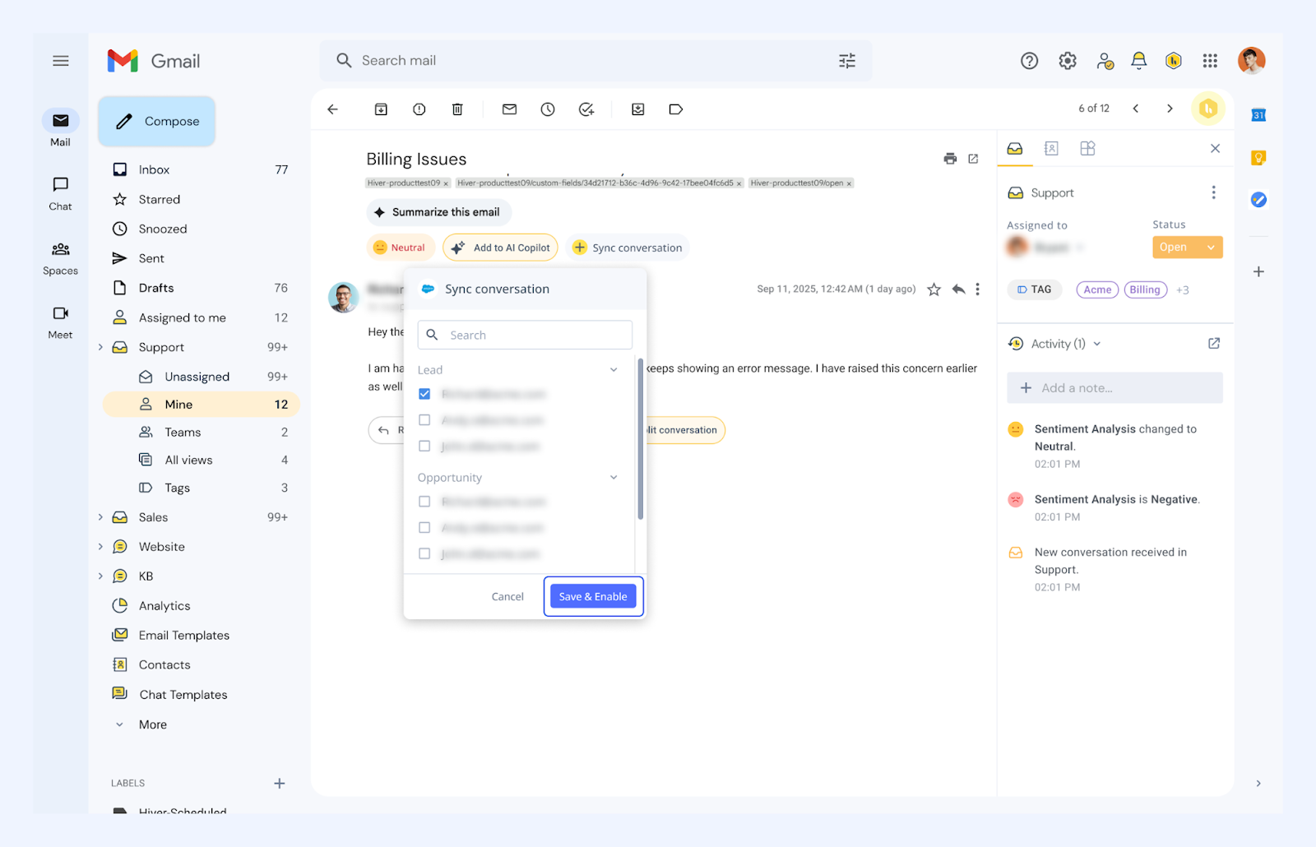Go to the older conversation
The image size is (1316, 847).
click(x=1170, y=109)
